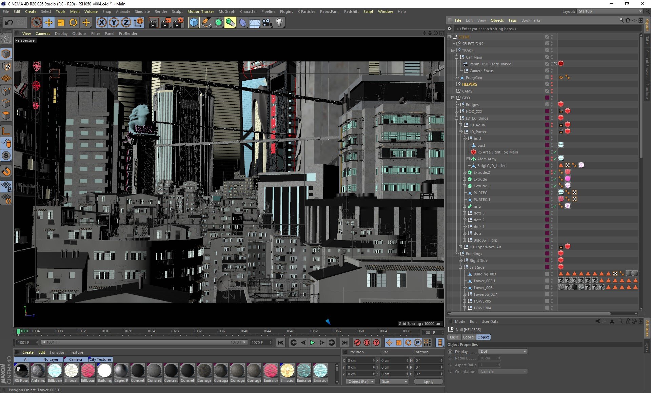Click Record Active Objects button
Image resolution: width=651 pixels, height=393 pixels.
tap(357, 343)
